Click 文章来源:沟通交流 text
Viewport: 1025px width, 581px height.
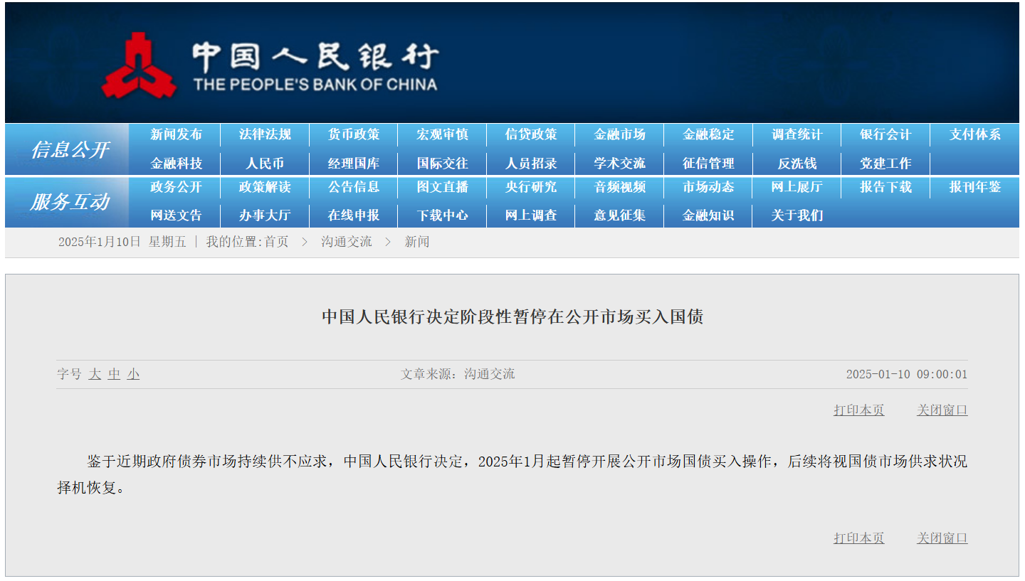(458, 374)
